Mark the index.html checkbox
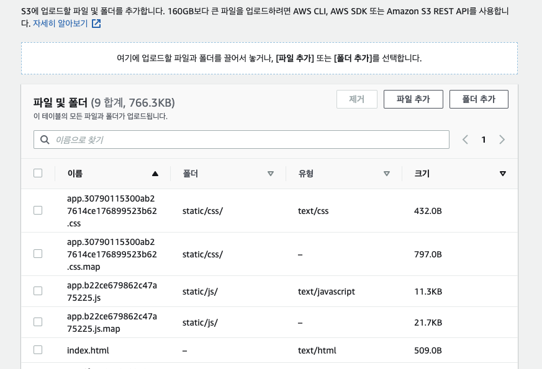542x369 pixels. [38, 350]
